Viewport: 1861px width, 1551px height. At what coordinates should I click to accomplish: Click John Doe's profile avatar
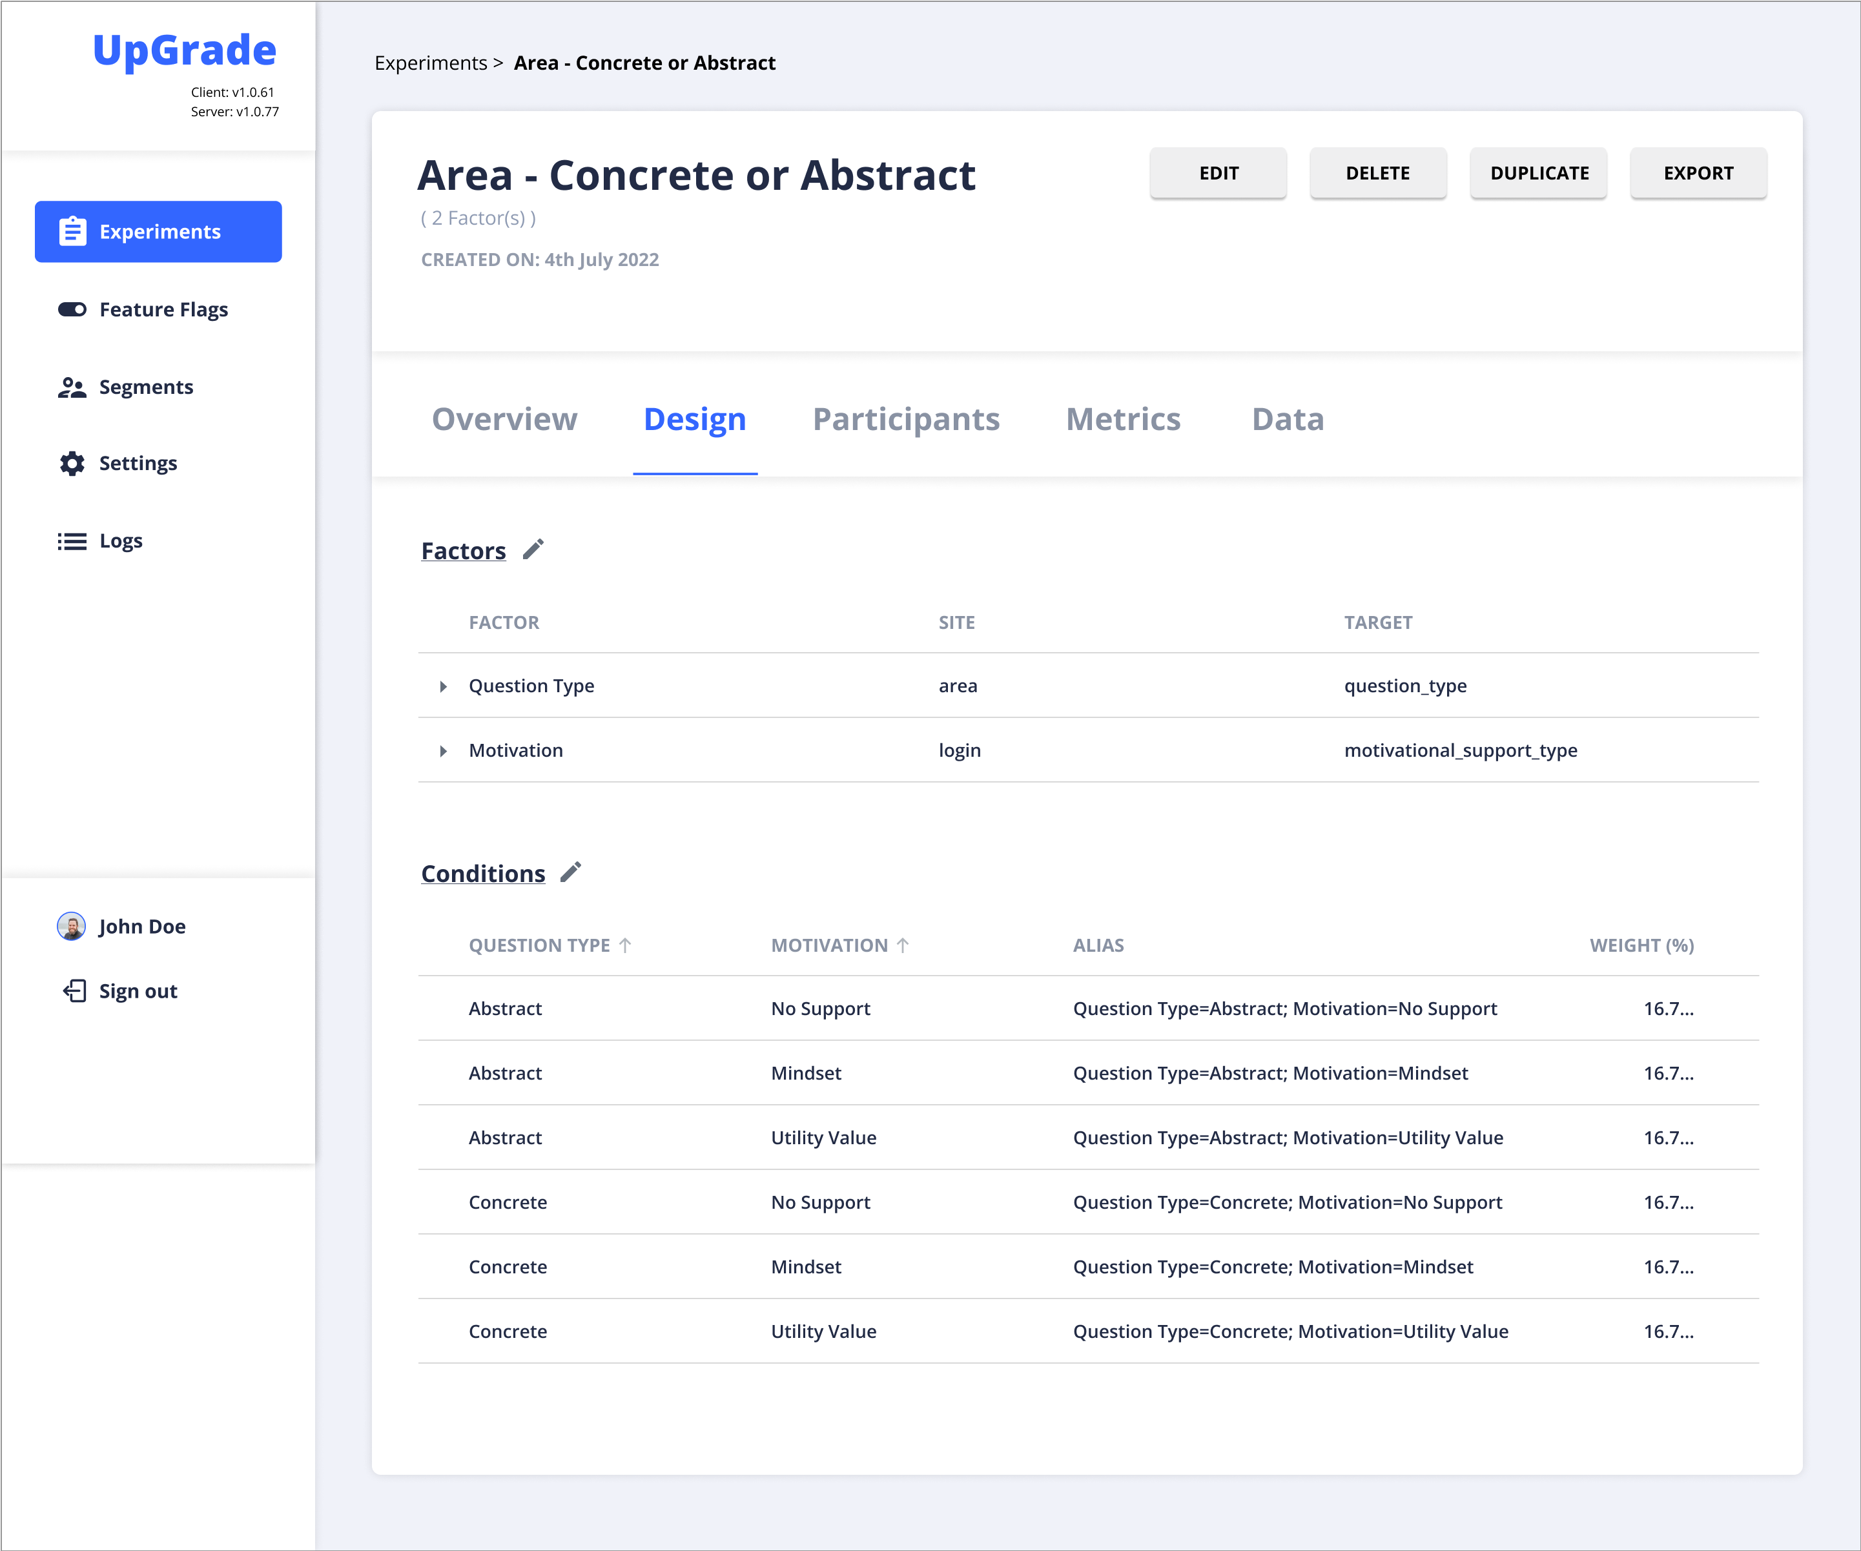point(71,926)
